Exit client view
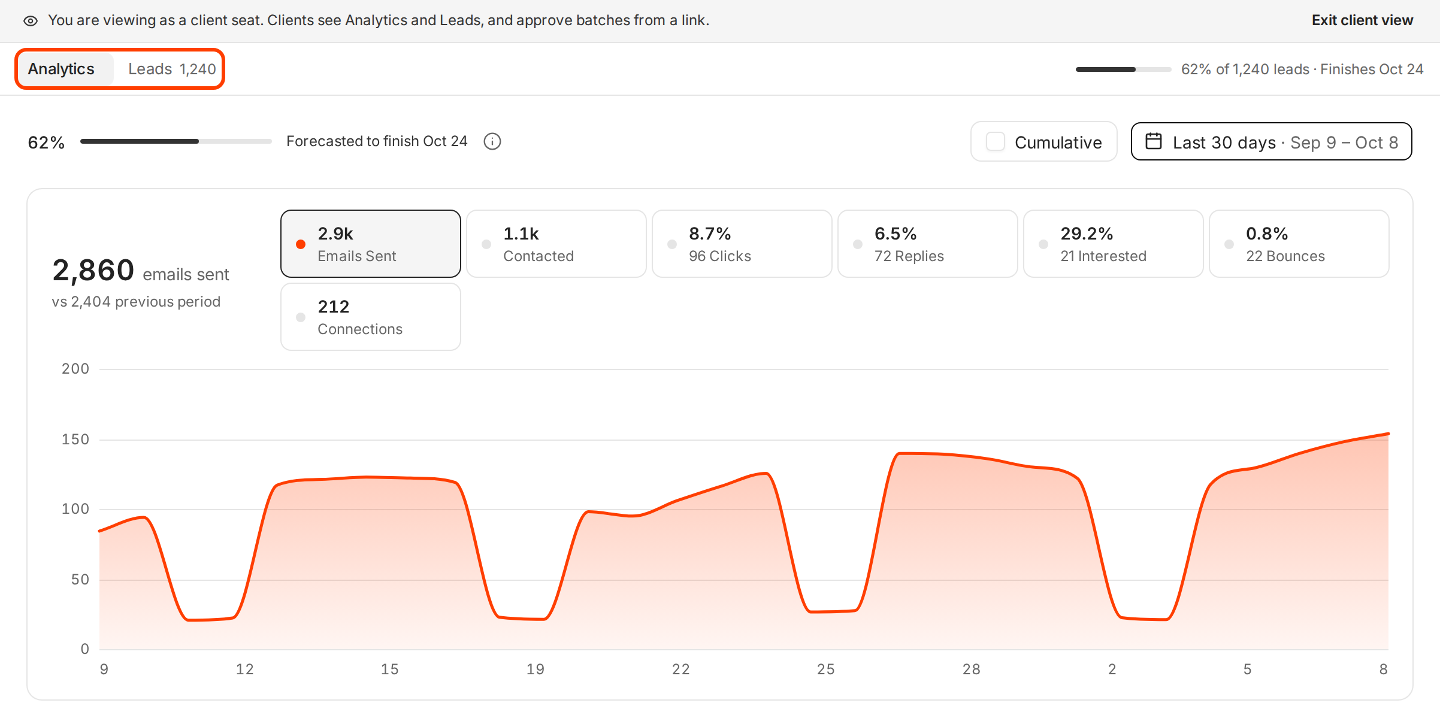1440x709 pixels. pos(1362,20)
